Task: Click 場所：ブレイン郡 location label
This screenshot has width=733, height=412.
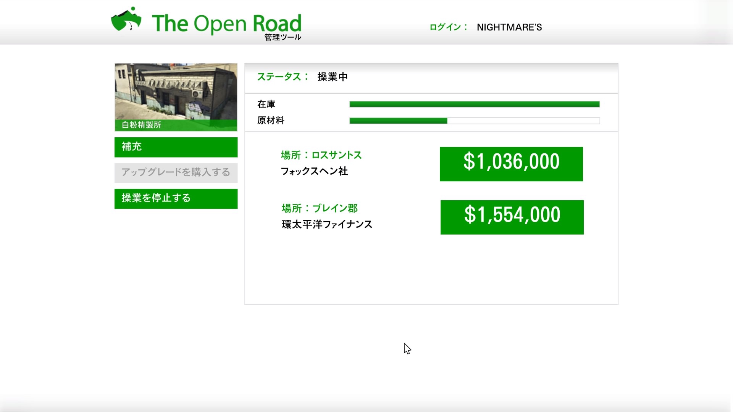Action: pyautogui.click(x=320, y=208)
